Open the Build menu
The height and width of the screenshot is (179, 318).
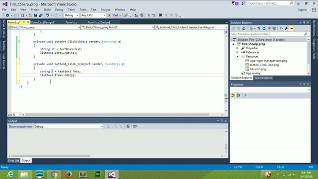click(x=47, y=9)
